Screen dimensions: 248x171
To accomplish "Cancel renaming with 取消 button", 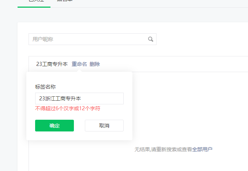I will coord(104,126).
